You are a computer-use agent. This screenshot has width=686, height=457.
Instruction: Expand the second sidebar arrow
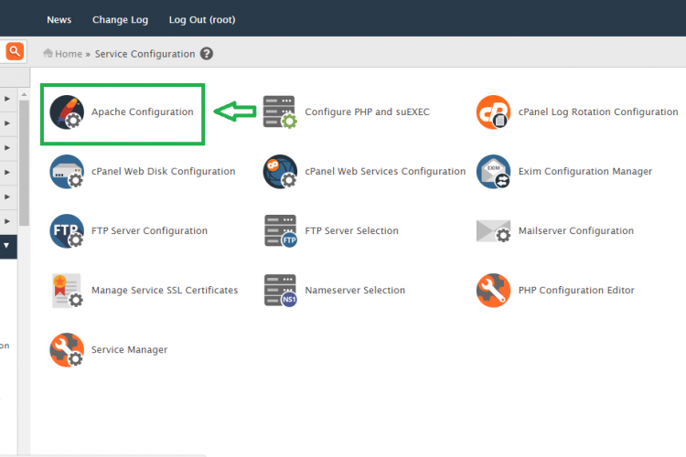point(7,123)
